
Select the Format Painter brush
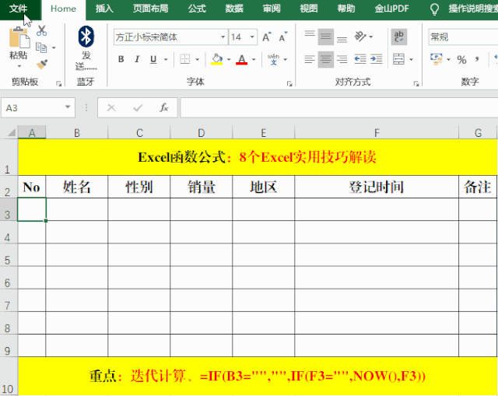pyautogui.click(x=41, y=65)
